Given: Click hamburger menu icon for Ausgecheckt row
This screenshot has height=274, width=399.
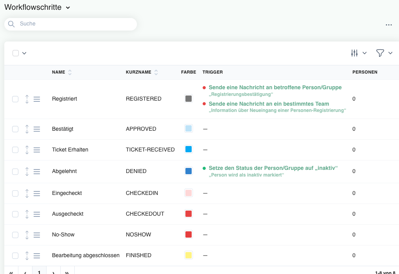Looking at the screenshot, I should pos(37,214).
